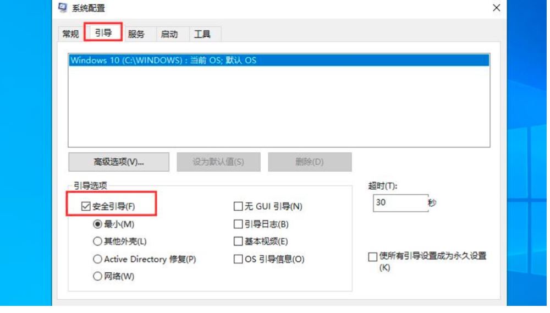Enable 基本视频(E) checkbox

(238, 242)
